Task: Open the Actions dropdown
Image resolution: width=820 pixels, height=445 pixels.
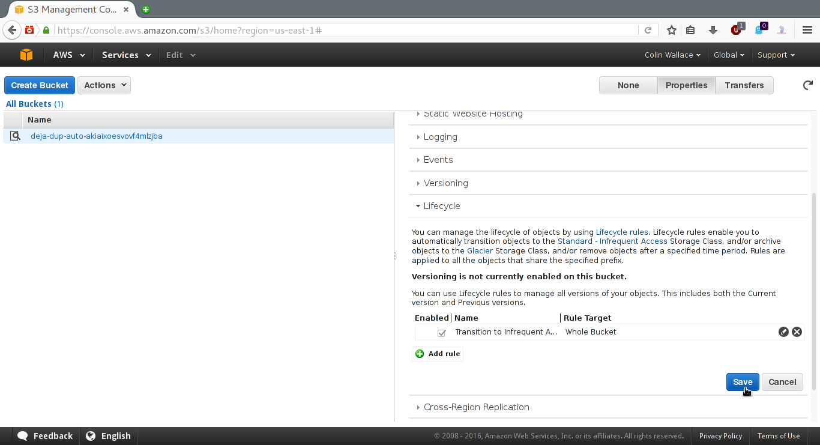Action: pyautogui.click(x=104, y=85)
